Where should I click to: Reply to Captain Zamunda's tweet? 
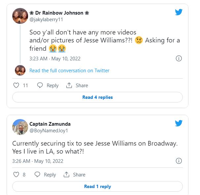[46, 174]
